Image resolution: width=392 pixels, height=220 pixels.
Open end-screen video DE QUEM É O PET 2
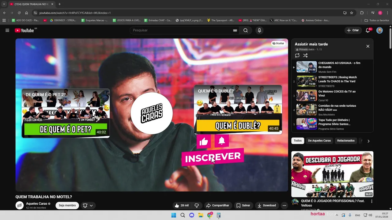coord(66,113)
